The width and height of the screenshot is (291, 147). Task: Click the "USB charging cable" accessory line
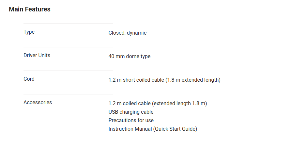(x=131, y=112)
